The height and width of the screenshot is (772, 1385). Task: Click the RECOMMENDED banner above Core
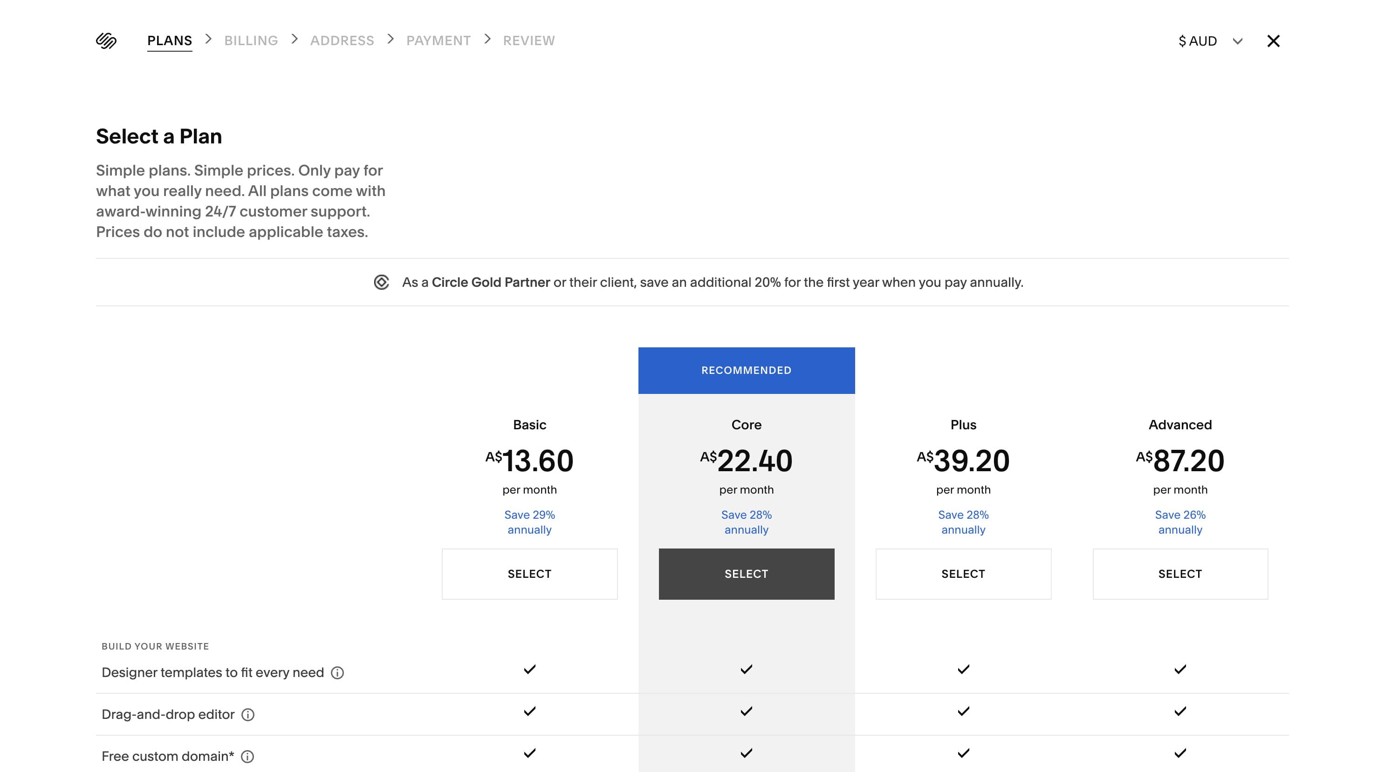746,370
